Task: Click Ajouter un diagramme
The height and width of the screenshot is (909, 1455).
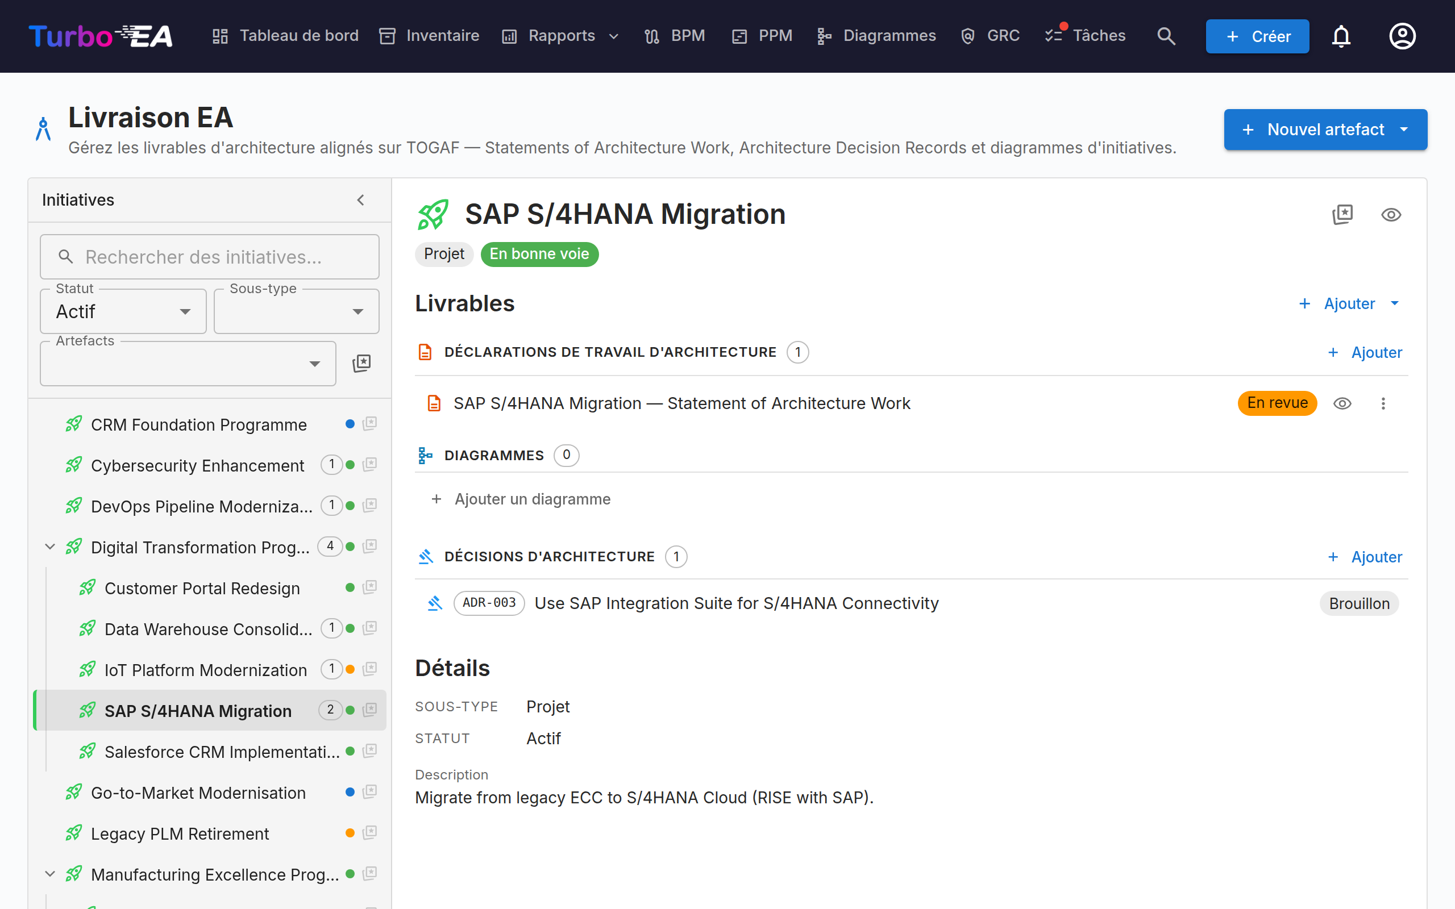Action: coord(521,499)
